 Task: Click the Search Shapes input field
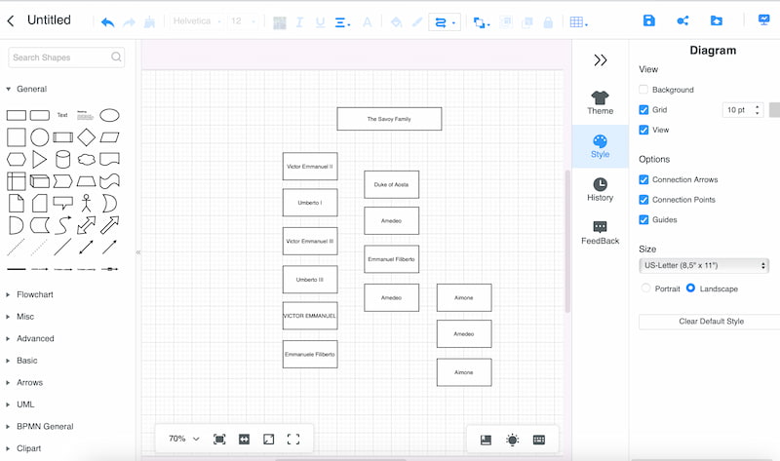[66, 58]
